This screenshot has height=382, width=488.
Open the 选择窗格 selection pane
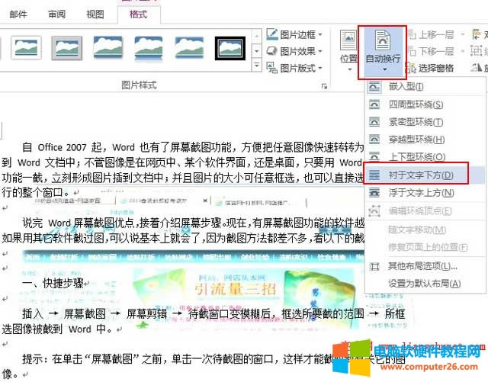[429, 68]
